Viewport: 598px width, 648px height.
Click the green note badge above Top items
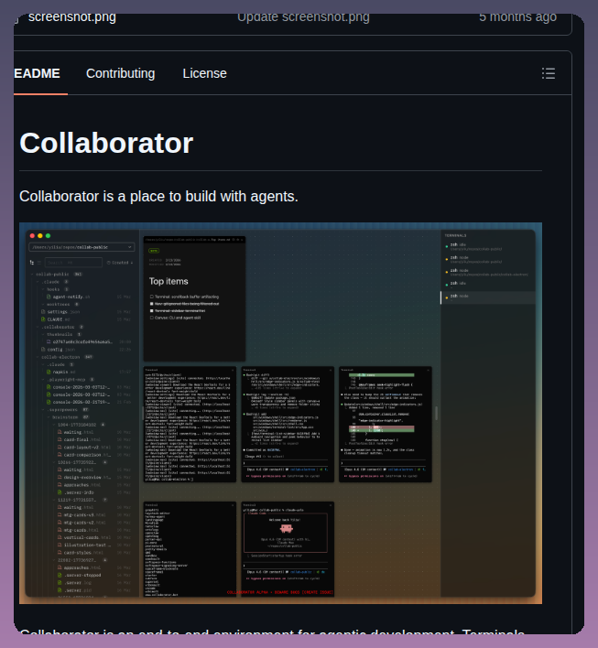(x=154, y=251)
